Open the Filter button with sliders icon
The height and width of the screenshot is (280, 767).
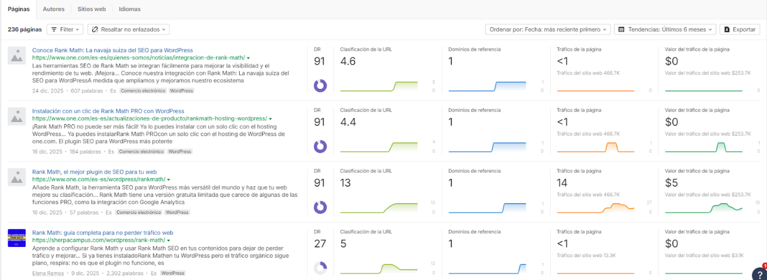(x=64, y=29)
